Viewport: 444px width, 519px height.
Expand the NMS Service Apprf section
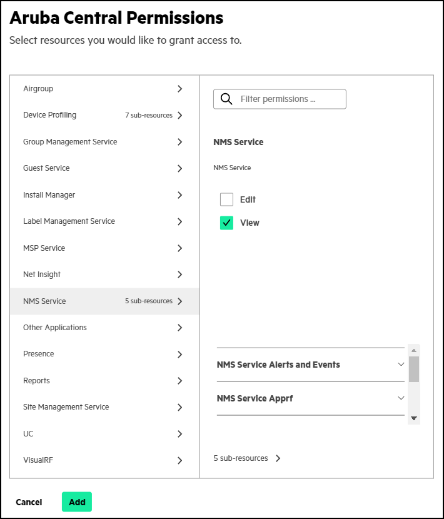point(401,398)
